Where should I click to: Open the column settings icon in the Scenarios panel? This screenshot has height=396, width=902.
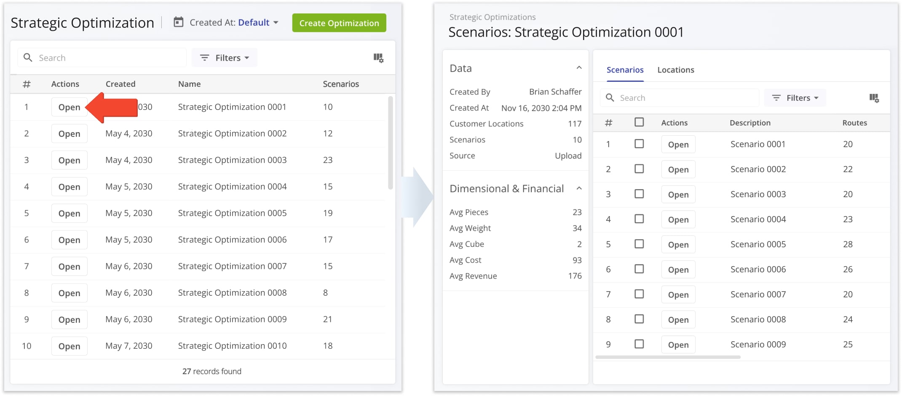point(874,98)
